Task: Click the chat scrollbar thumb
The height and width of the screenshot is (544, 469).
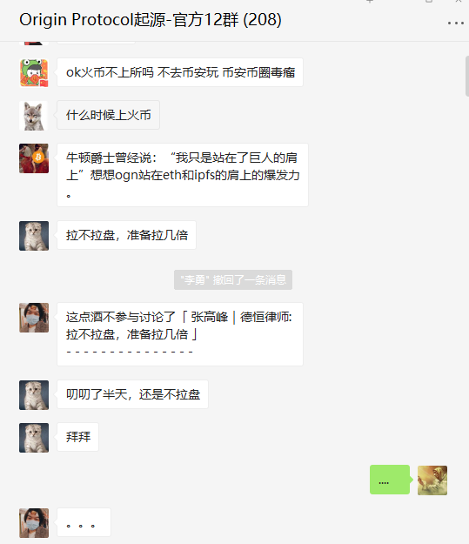Action: click(x=467, y=76)
